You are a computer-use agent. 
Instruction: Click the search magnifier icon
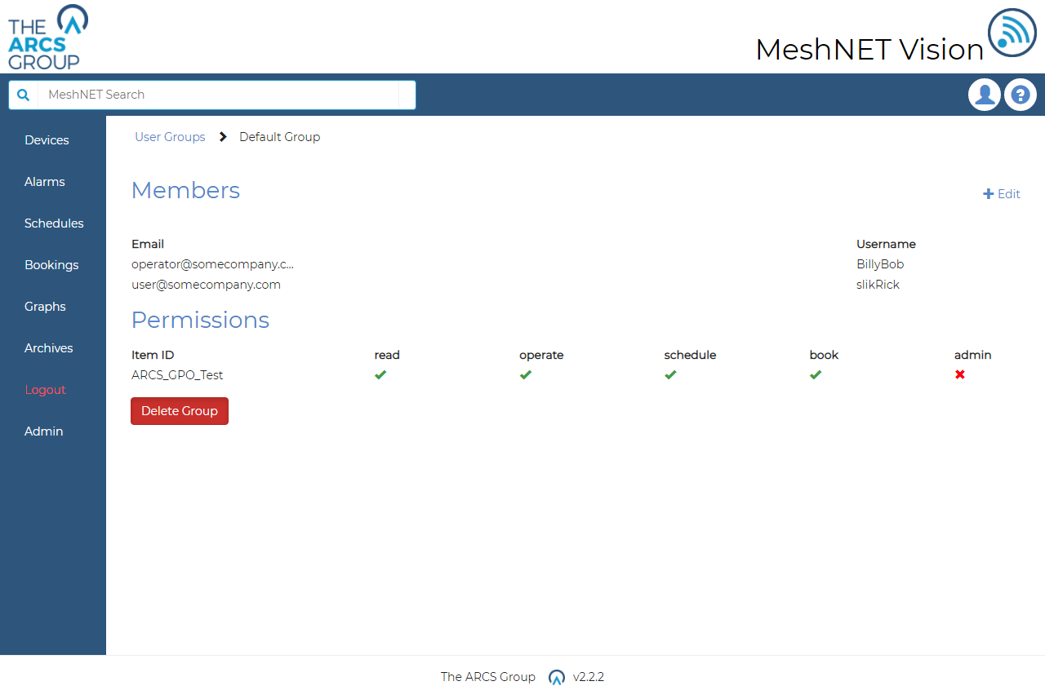[22, 95]
